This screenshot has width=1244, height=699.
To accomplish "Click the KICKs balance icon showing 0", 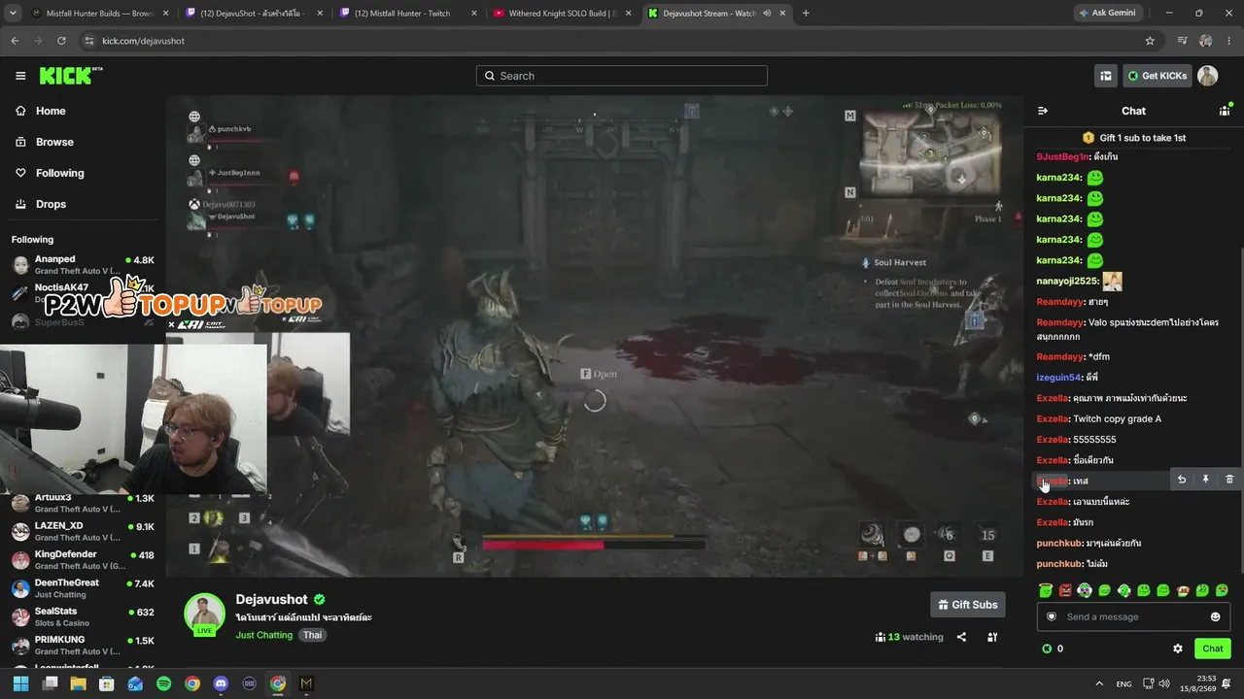I will 1047,649.
